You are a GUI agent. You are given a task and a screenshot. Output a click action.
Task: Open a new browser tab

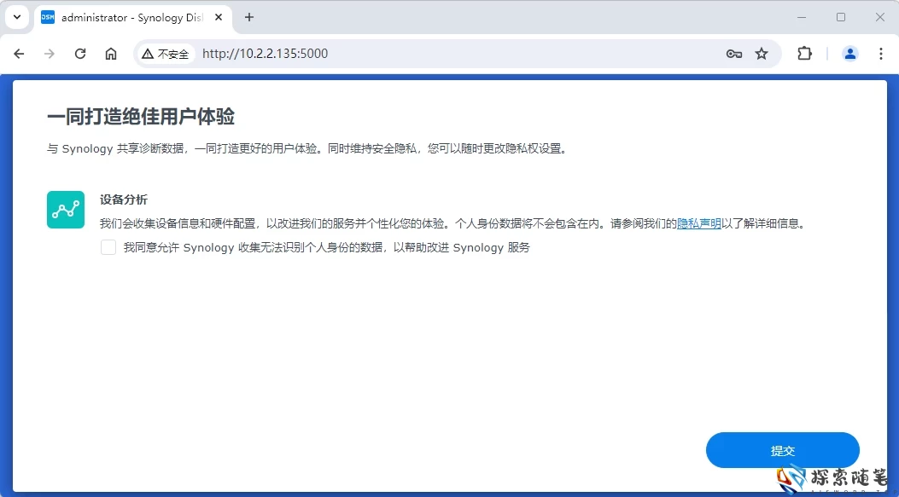[248, 17]
